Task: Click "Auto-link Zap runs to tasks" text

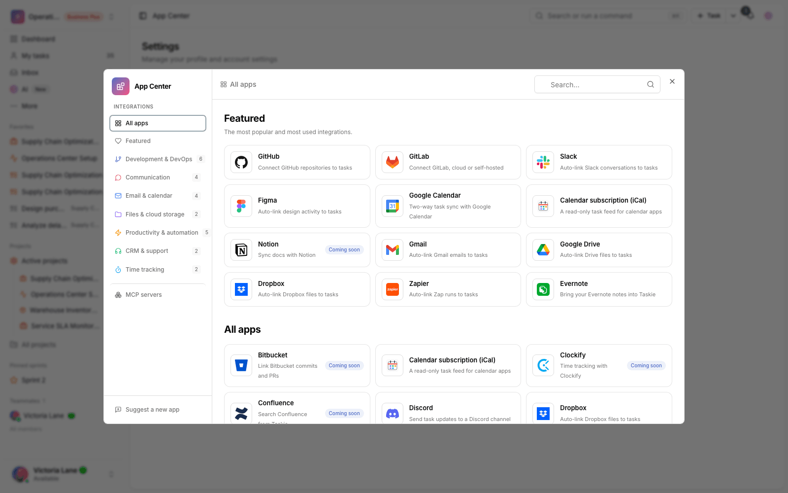Action: [443, 294]
